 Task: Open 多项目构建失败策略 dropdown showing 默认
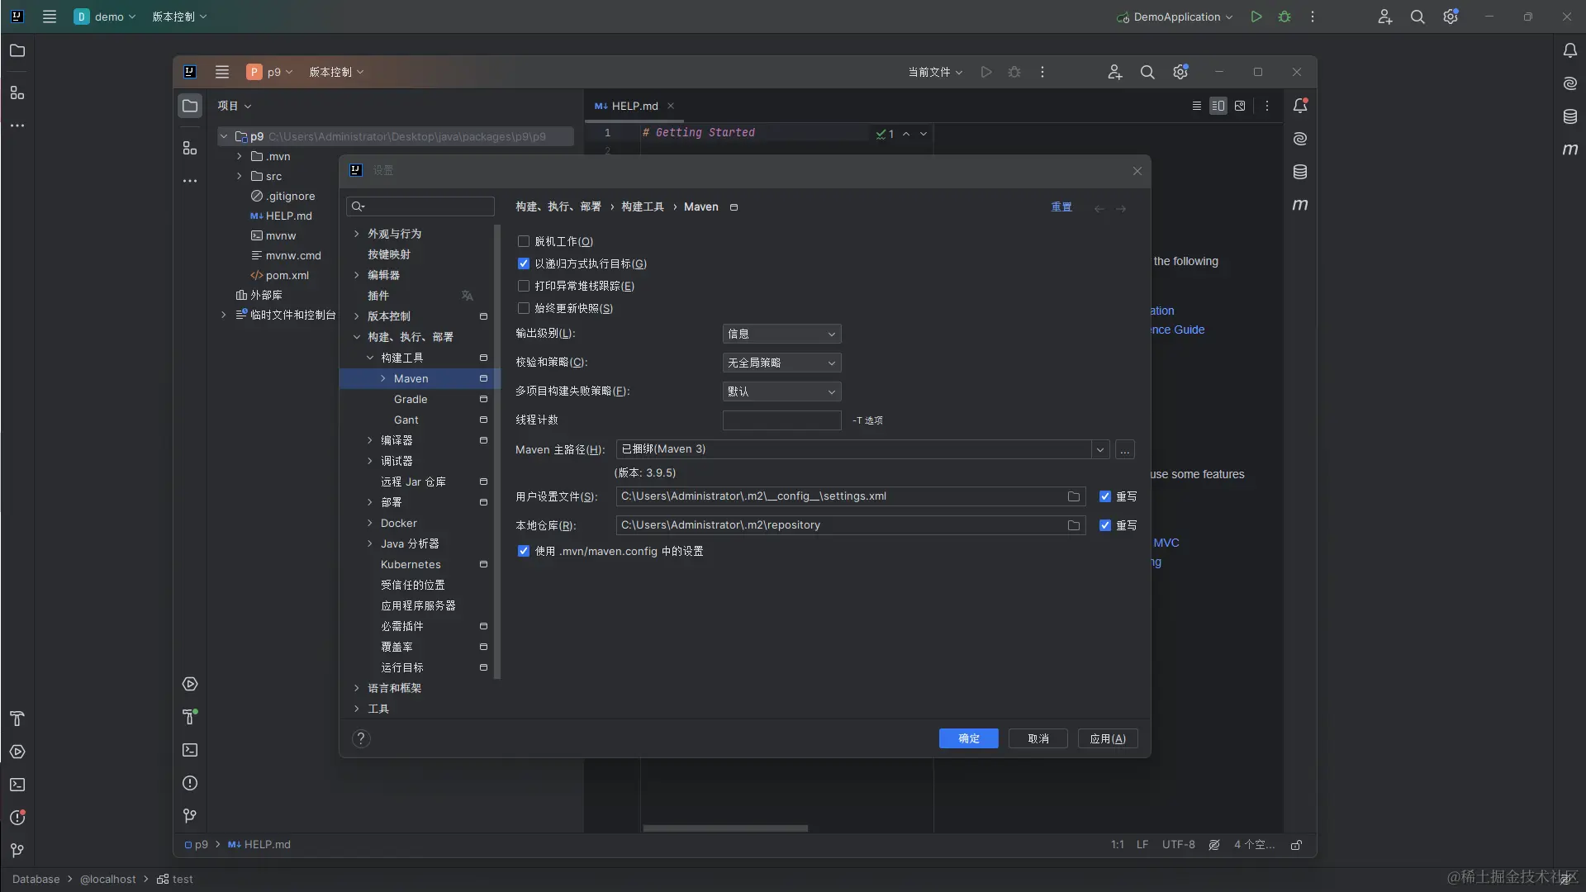(781, 391)
